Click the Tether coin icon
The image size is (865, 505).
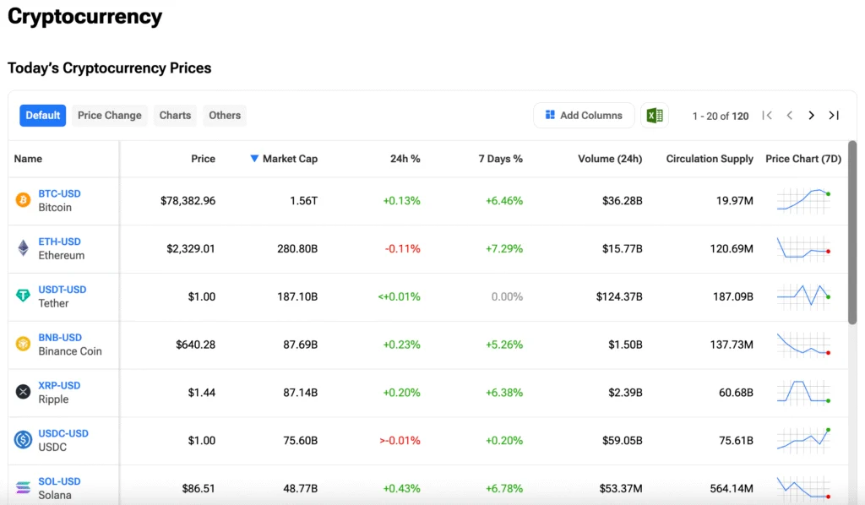(x=23, y=296)
